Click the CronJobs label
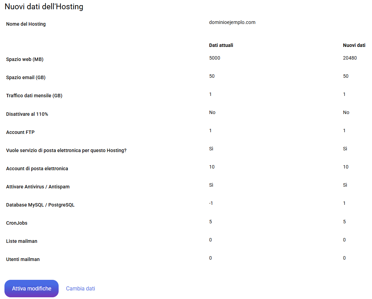The image size is (372, 299). click(17, 223)
